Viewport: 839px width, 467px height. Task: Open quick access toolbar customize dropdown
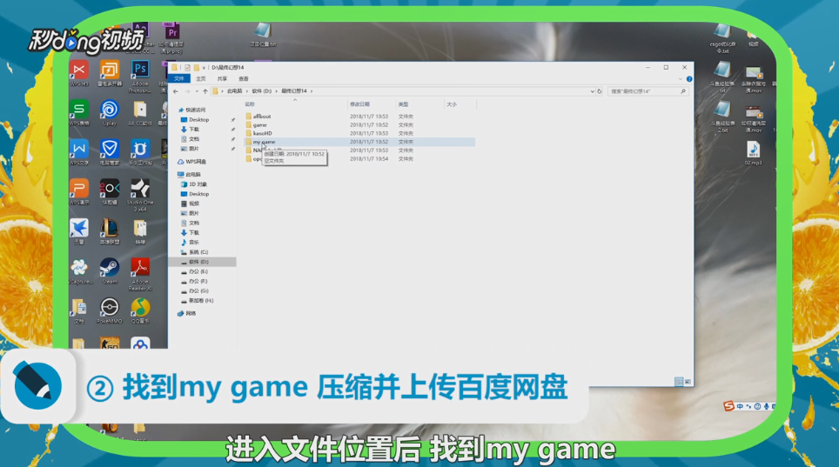(204, 68)
